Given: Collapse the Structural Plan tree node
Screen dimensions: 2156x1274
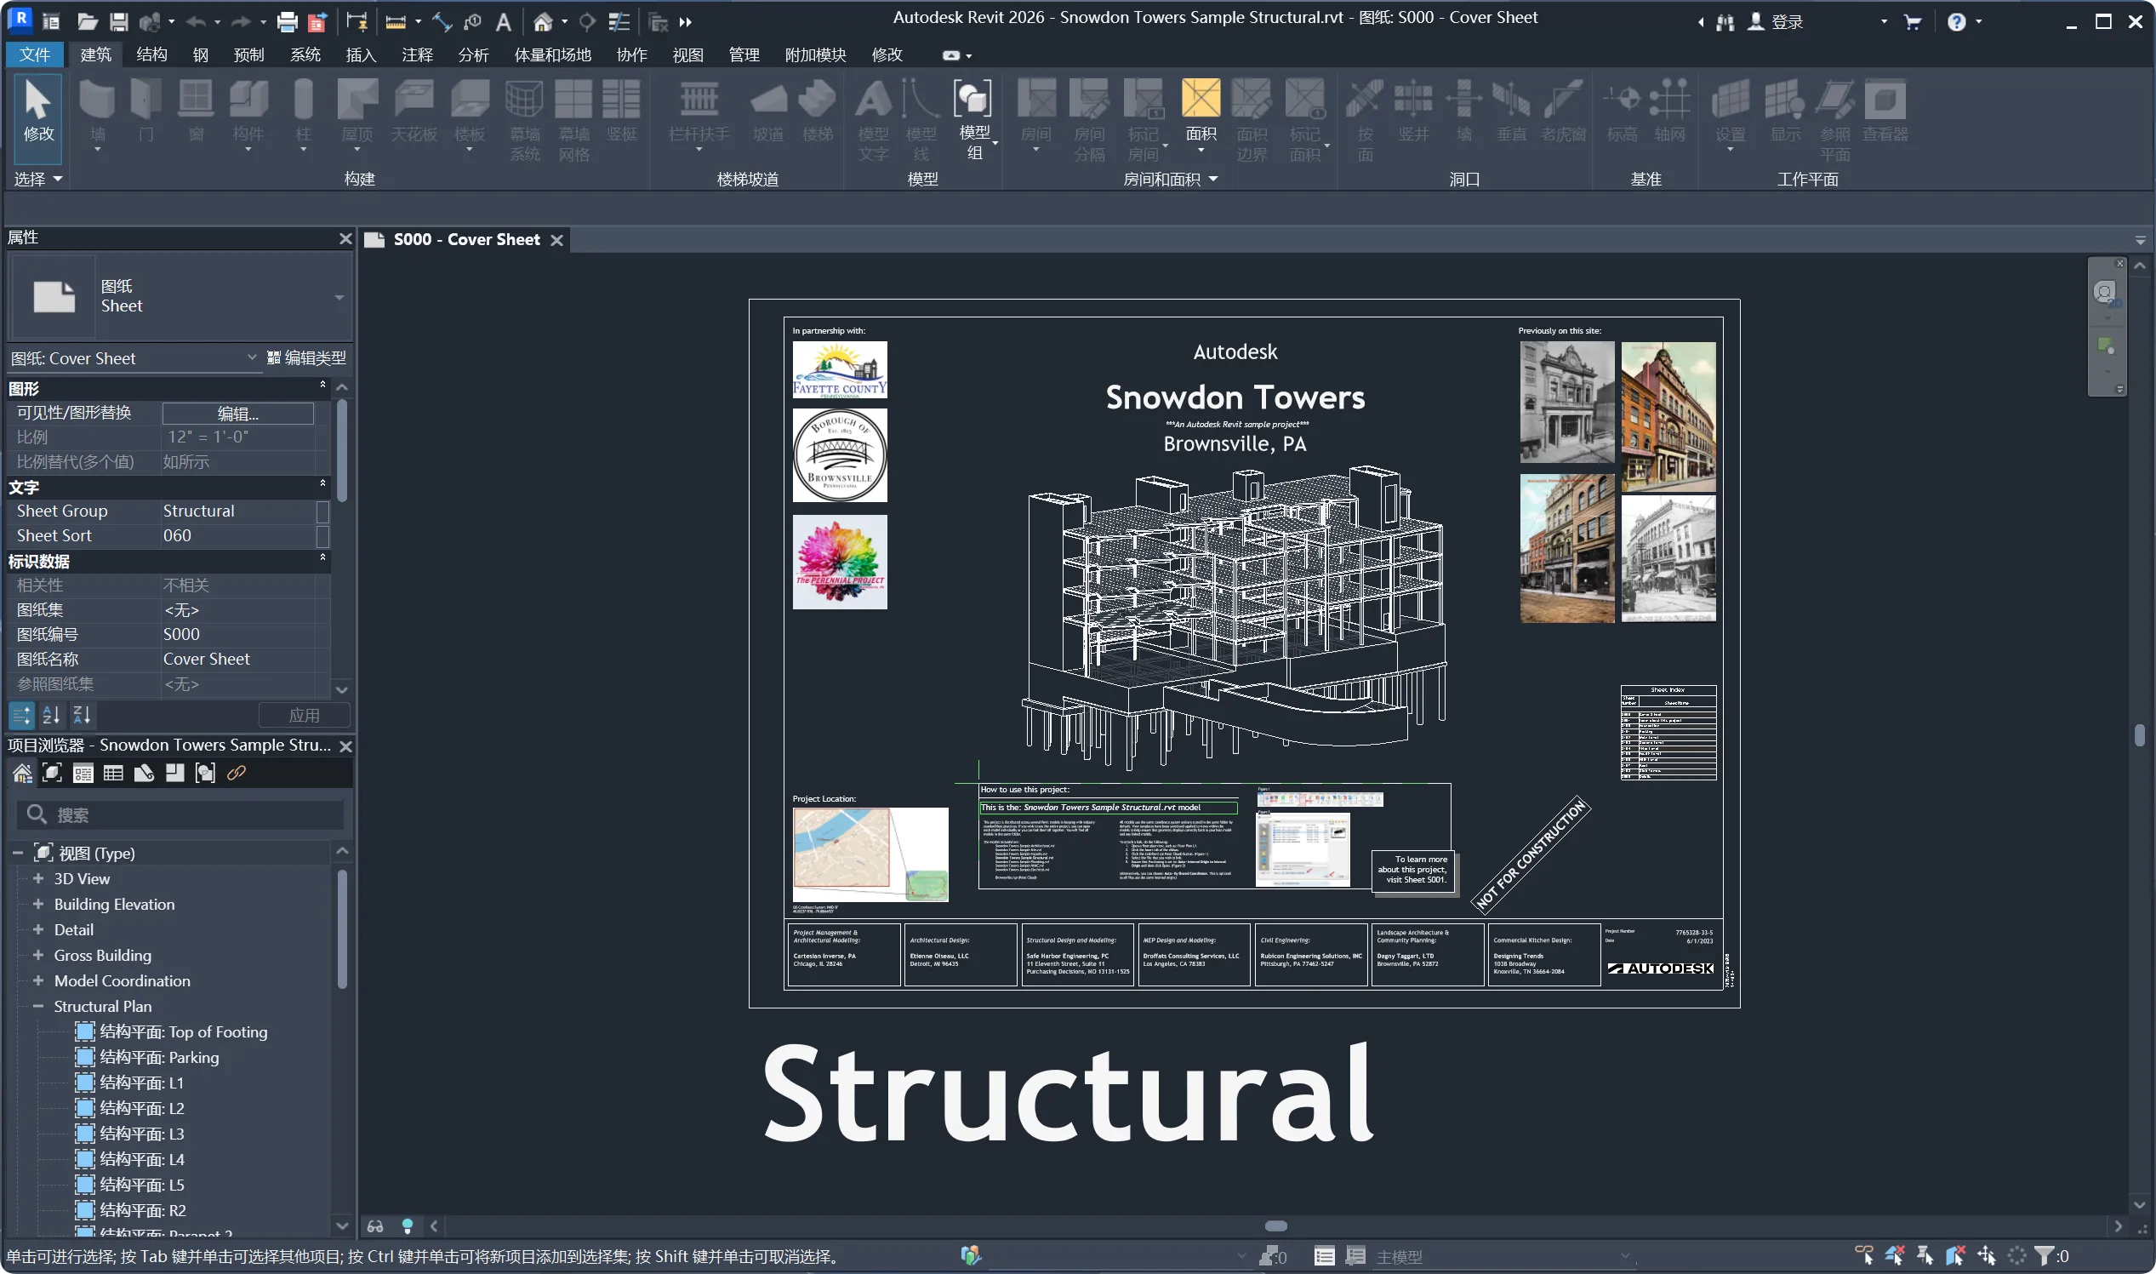Looking at the screenshot, I should [x=37, y=1006].
